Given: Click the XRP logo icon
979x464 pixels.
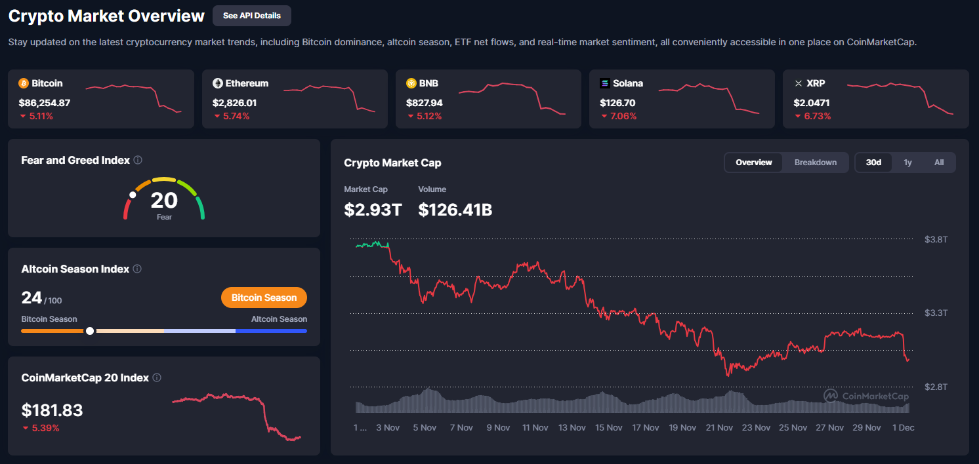Looking at the screenshot, I should (799, 83).
